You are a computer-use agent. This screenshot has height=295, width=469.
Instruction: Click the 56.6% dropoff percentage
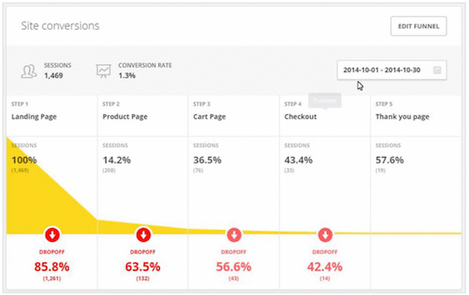tap(233, 266)
